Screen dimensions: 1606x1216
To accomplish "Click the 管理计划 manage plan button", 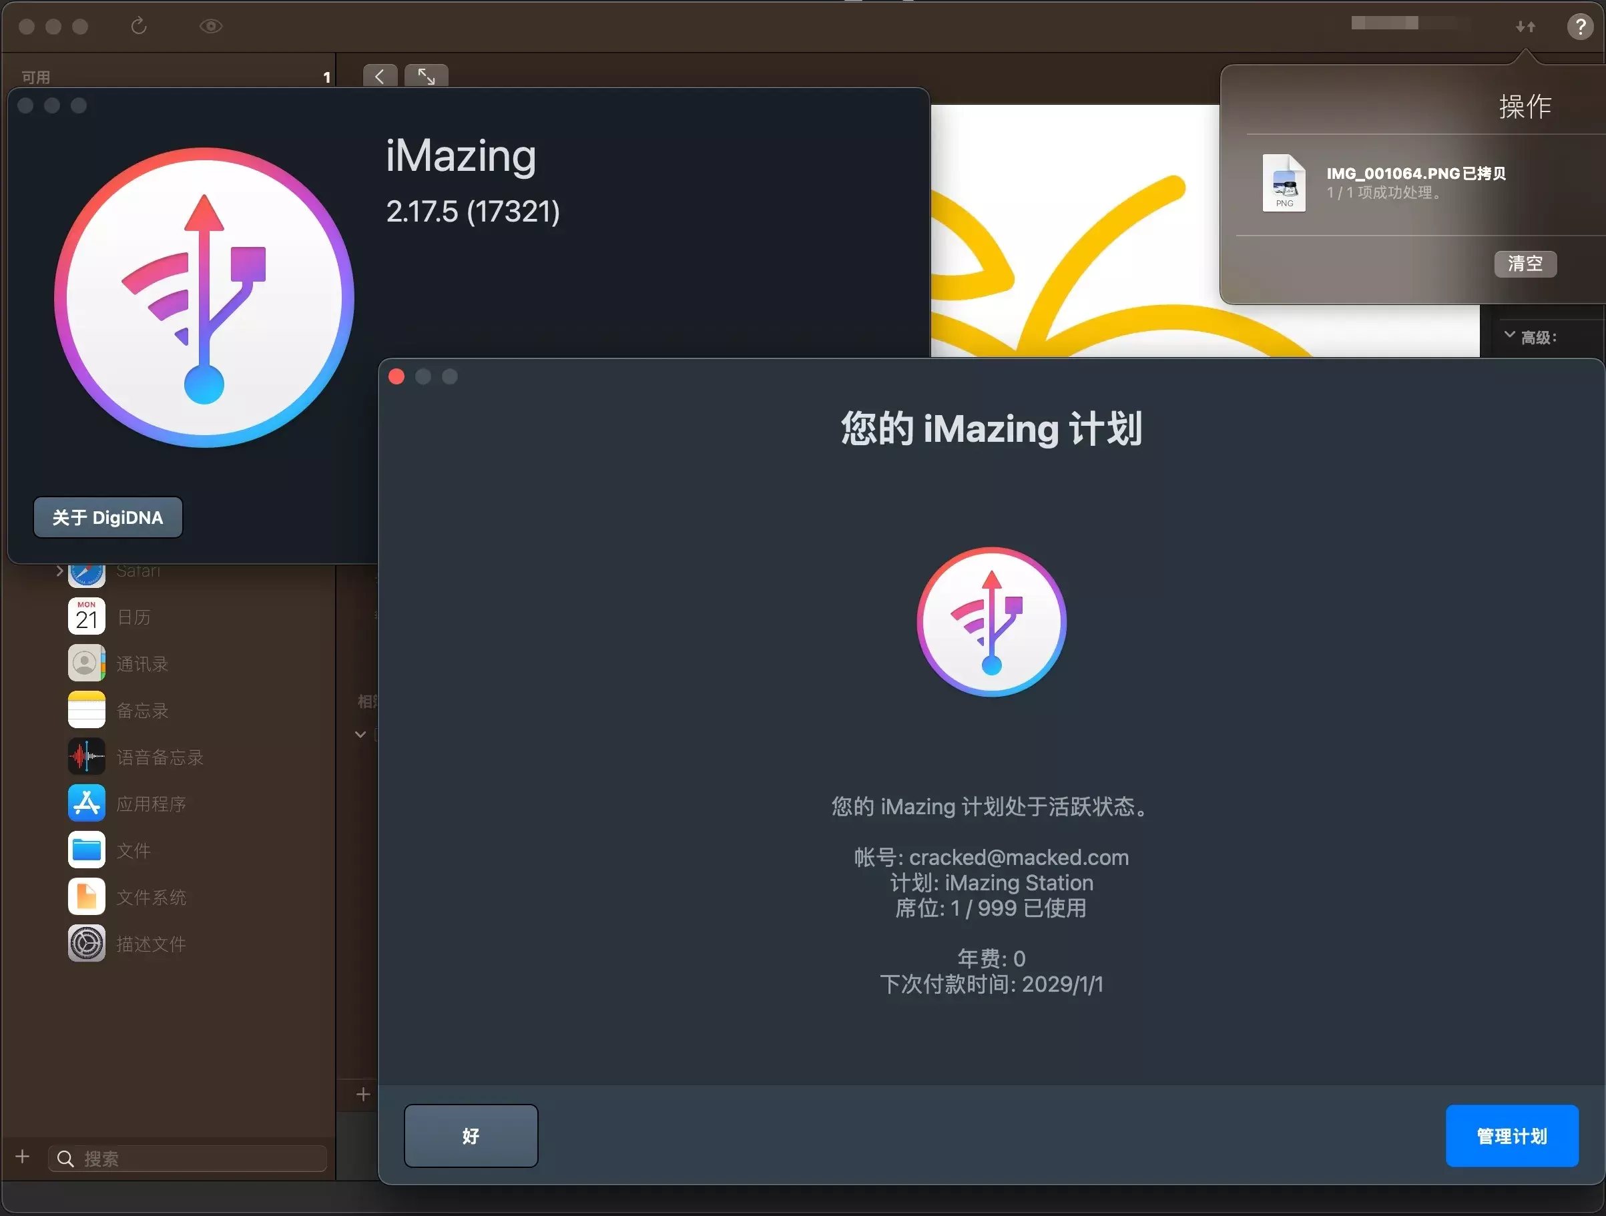I will coord(1511,1136).
